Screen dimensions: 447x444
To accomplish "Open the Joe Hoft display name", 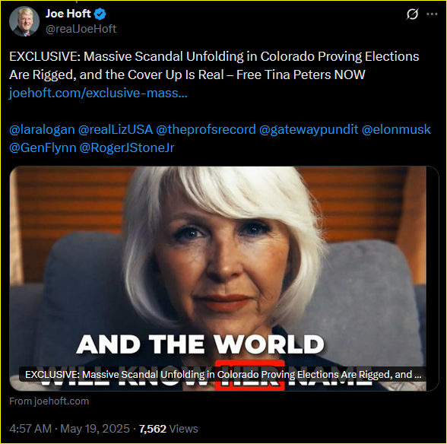I will pos(68,14).
